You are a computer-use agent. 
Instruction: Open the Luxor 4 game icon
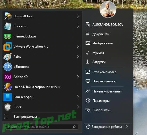coord(8,87)
